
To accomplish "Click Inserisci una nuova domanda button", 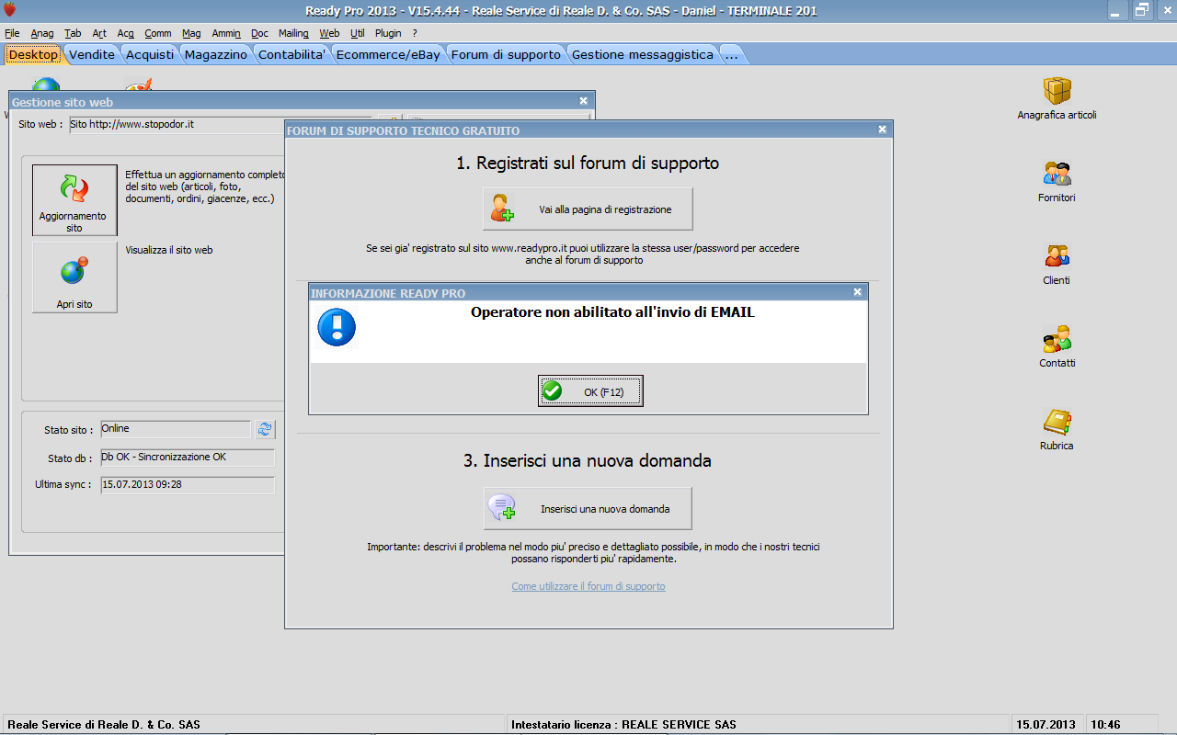I will pyautogui.click(x=588, y=508).
